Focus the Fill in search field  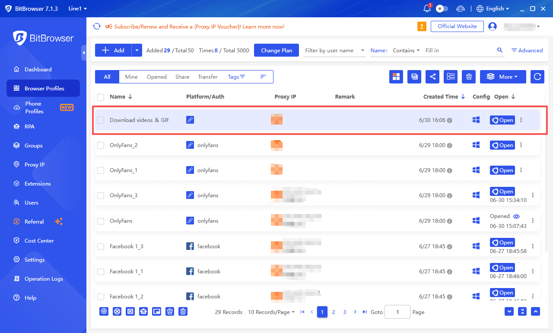pyautogui.click(x=459, y=51)
